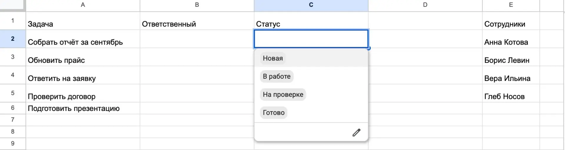Select cell "Подготовить презентацию"

(83, 108)
